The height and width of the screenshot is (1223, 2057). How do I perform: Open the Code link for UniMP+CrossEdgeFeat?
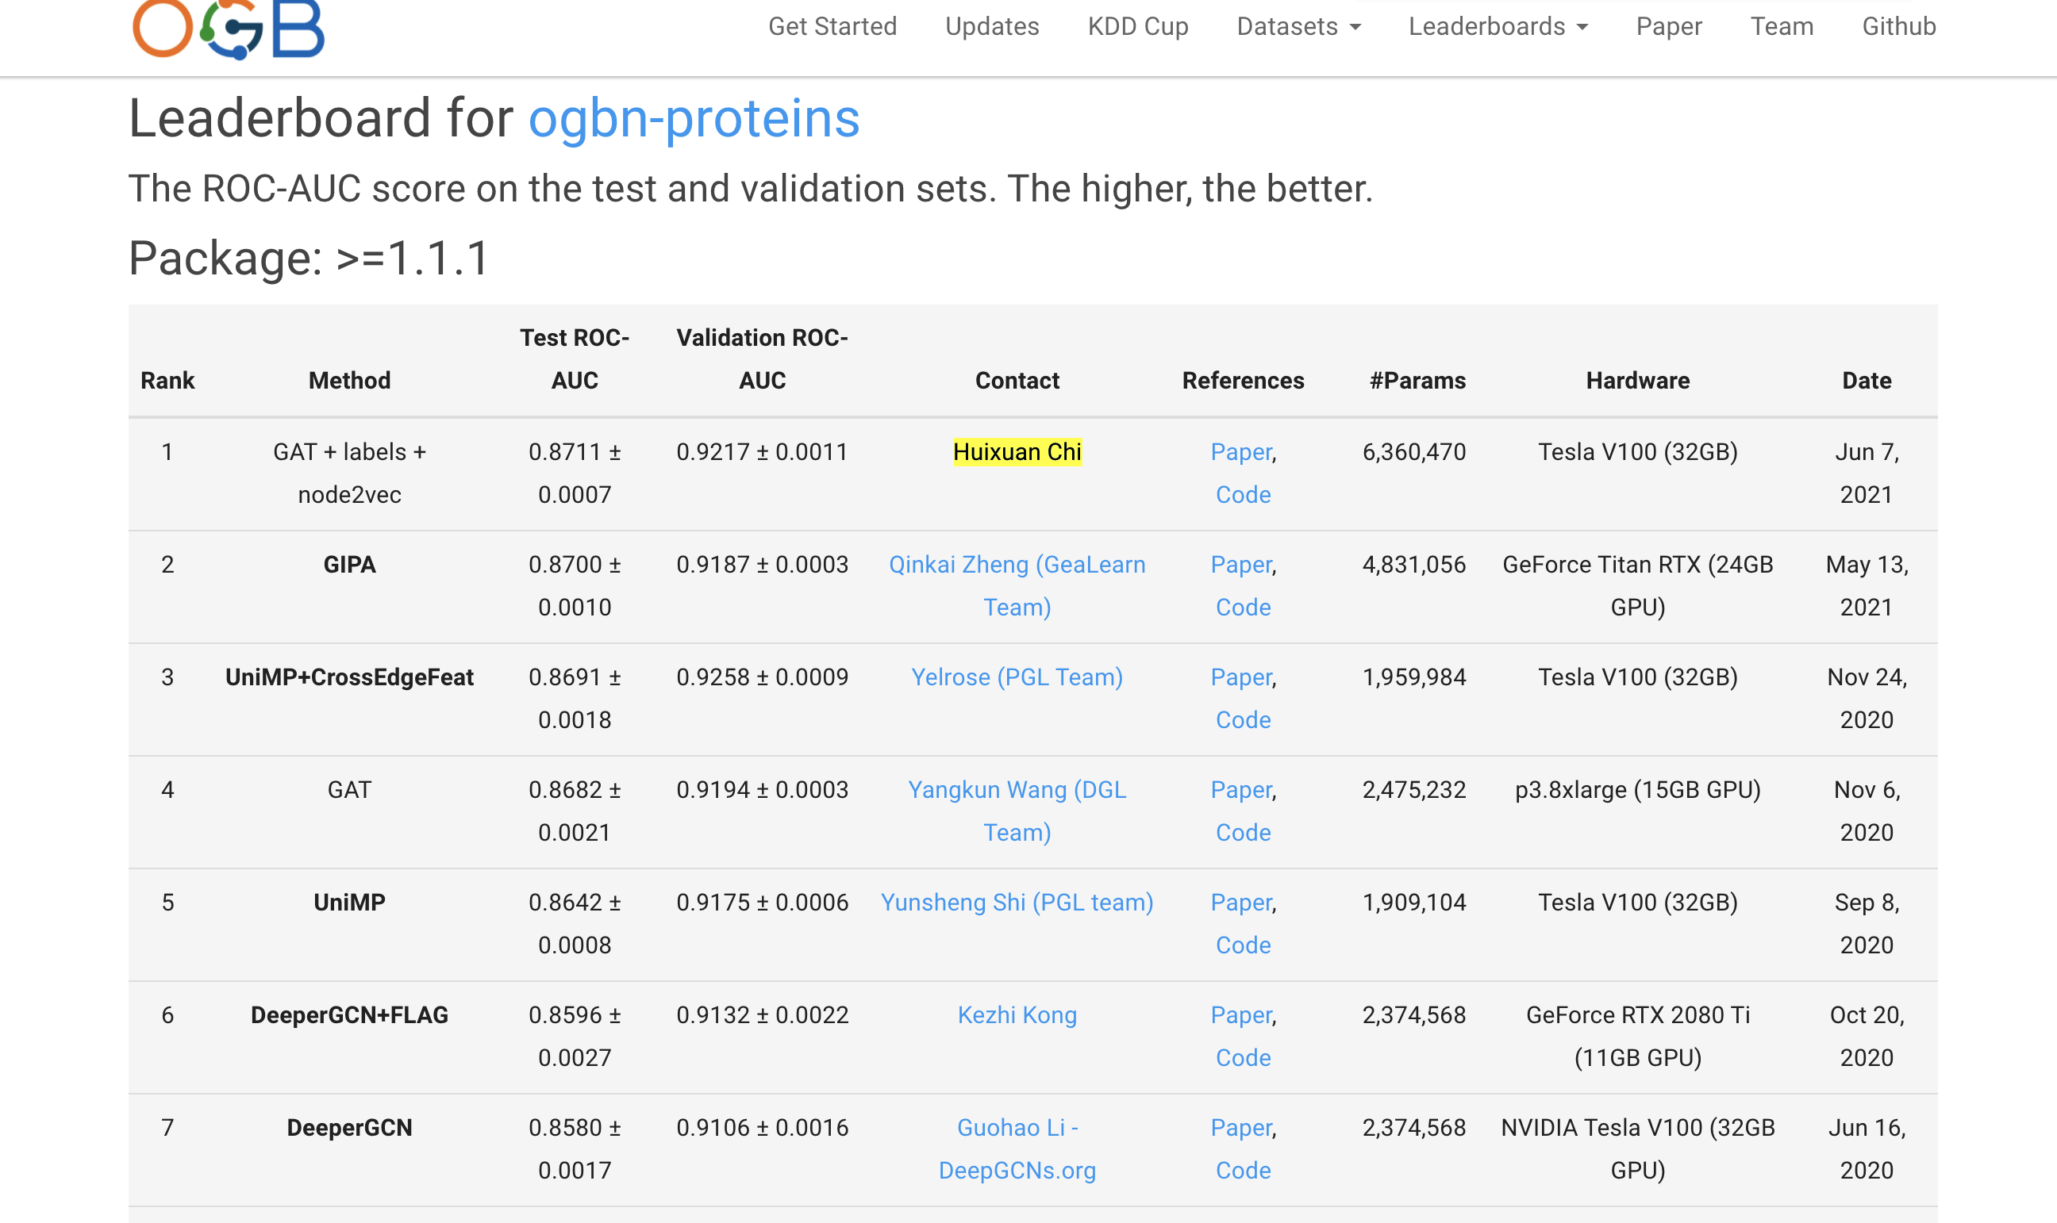pyautogui.click(x=1243, y=719)
